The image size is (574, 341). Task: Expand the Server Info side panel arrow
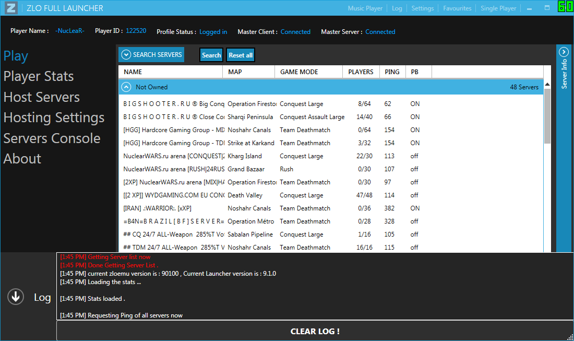click(x=564, y=52)
